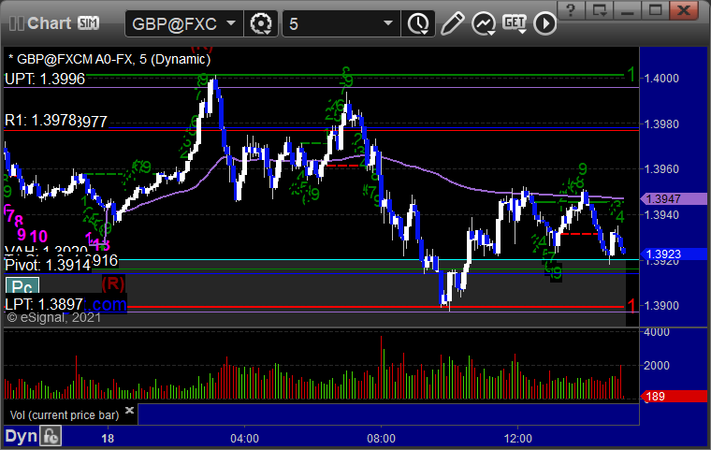
Task: Click the 08:00 time axis label
Action: (381, 438)
